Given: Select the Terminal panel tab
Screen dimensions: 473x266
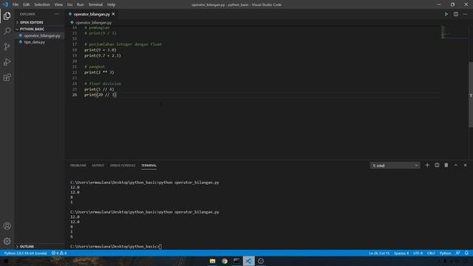Looking at the screenshot, I should tap(149, 166).
